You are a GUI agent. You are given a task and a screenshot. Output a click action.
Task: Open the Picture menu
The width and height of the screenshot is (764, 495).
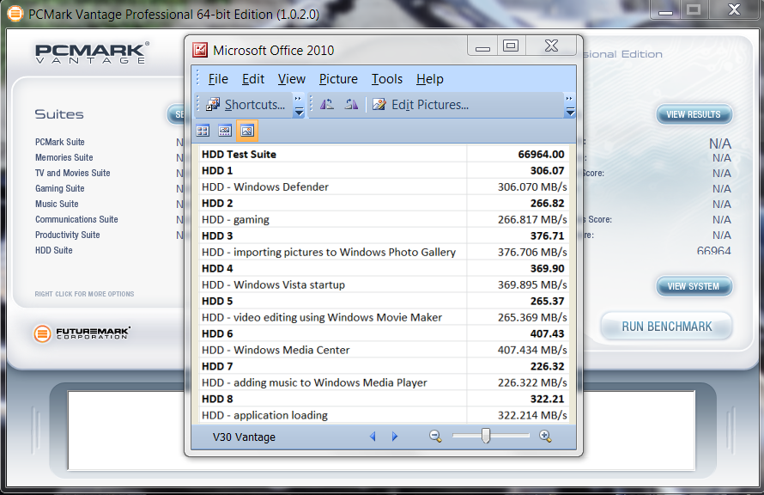(x=338, y=79)
